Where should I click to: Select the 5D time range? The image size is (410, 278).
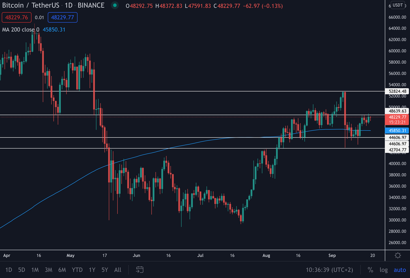pyautogui.click(x=21, y=270)
